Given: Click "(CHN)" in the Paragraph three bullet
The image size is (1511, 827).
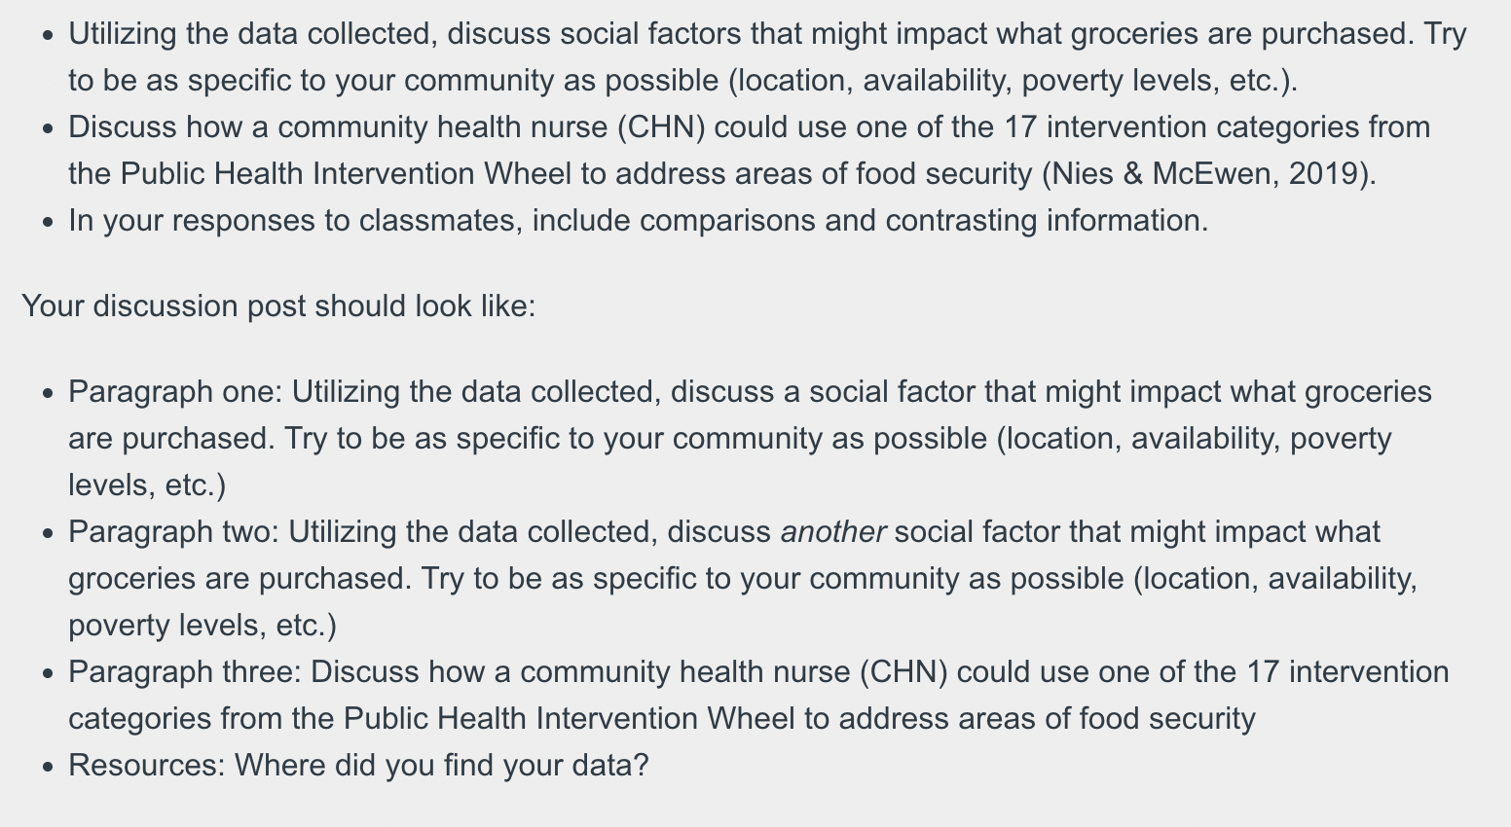Looking at the screenshot, I should 903,672.
